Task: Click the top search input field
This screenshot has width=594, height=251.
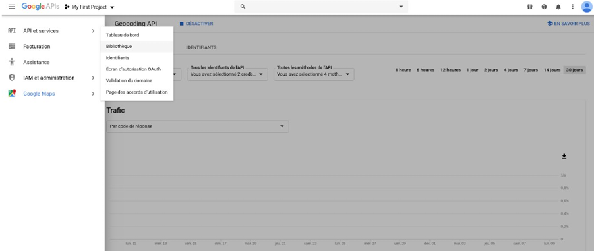Action: [x=321, y=7]
